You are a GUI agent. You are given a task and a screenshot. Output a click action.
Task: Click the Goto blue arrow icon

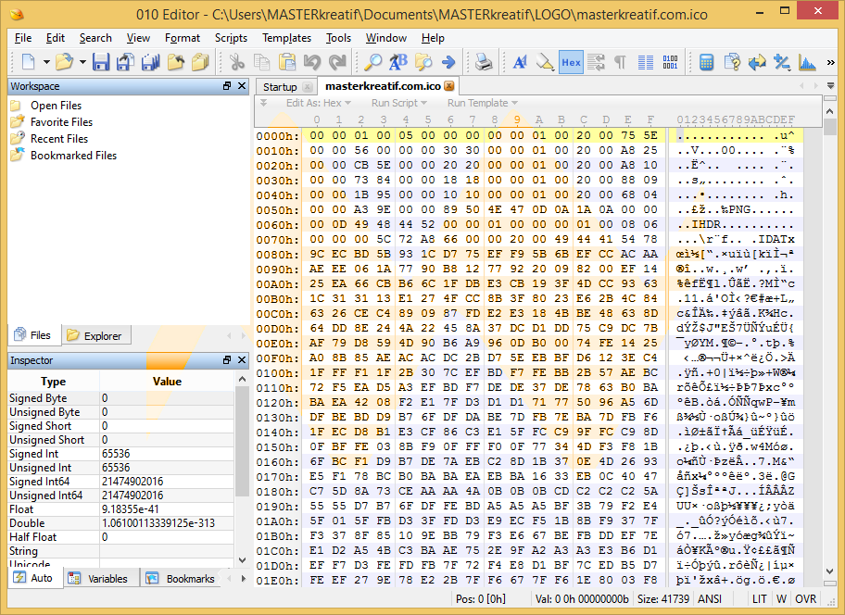point(448,62)
